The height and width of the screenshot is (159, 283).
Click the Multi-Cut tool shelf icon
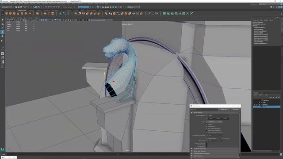pyautogui.click(x=149, y=13)
